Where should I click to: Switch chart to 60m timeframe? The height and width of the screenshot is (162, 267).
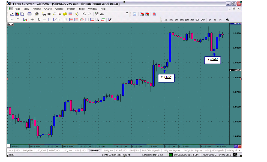(197, 20)
